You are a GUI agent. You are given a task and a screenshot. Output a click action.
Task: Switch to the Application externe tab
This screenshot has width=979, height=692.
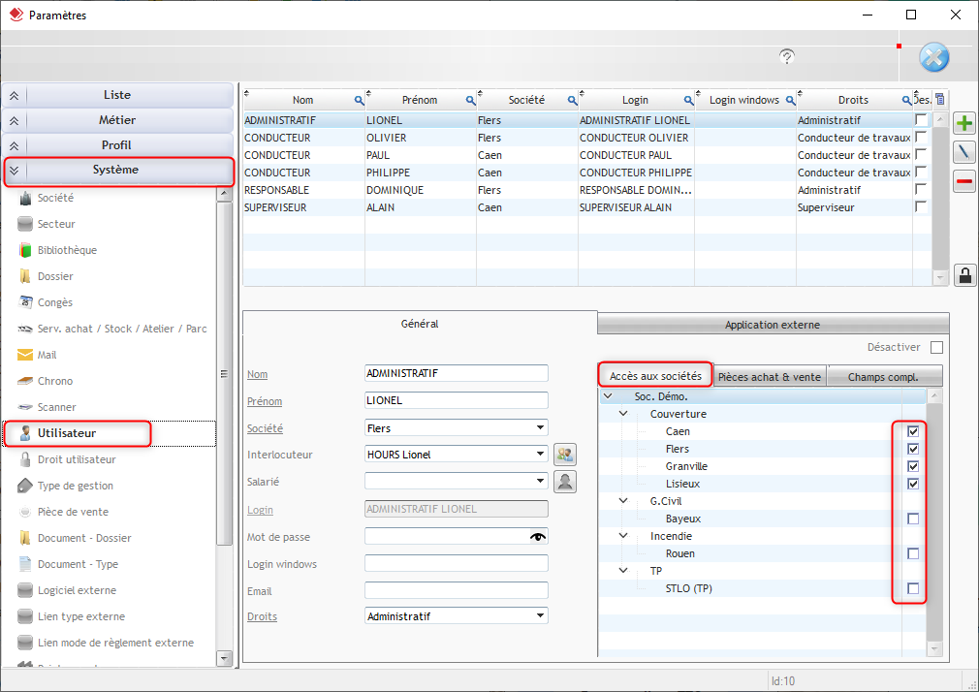pyautogui.click(x=772, y=325)
